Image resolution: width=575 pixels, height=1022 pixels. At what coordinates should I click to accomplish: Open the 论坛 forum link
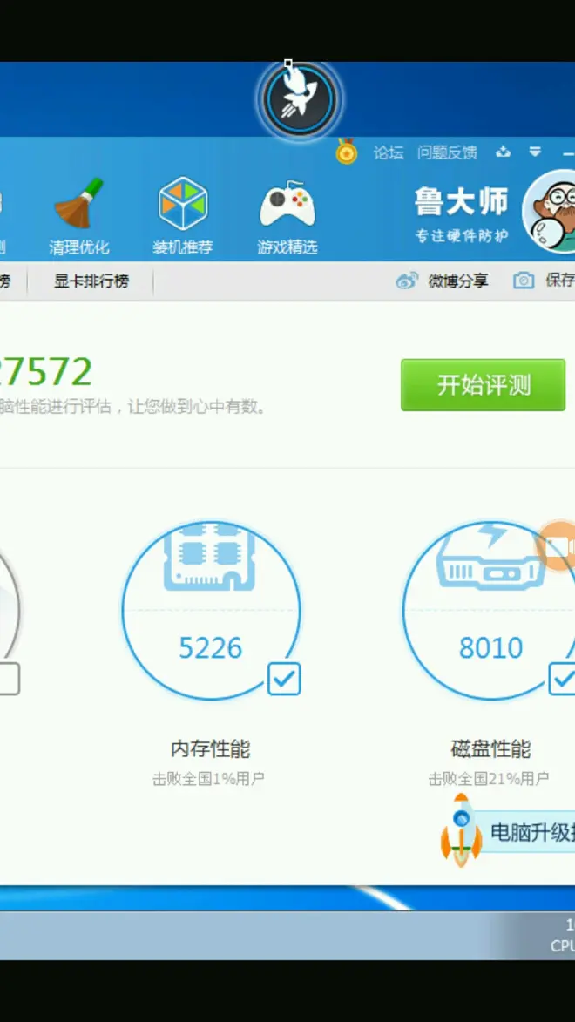[x=389, y=152]
